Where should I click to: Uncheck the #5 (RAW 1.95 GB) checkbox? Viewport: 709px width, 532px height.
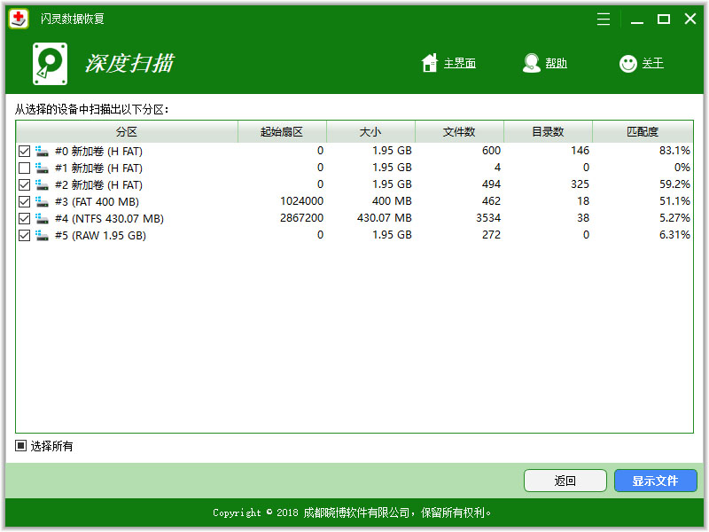pyautogui.click(x=25, y=235)
